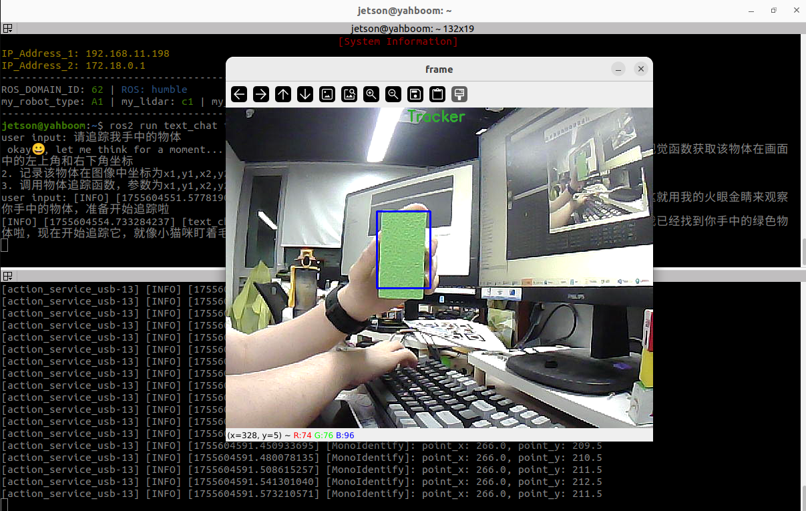Screen dimensions: 806x511
Task: Click the 'my_robot_type: A1' text
Action: click(52, 102)
